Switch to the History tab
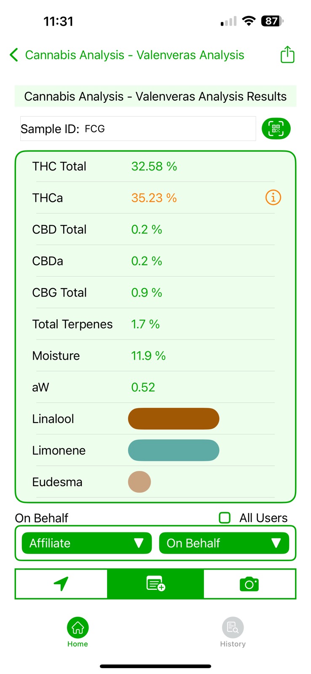This screenshot has width=311, height=674. pyautogui.click(x=233, y=632)
